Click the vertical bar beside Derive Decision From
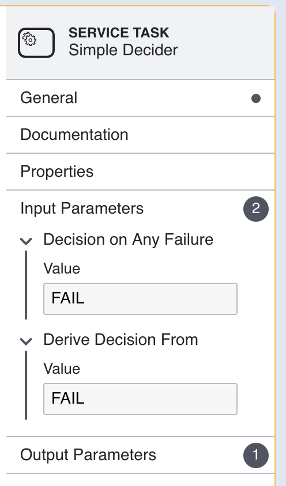The image size is (286, 486). (x=26, y=385)
